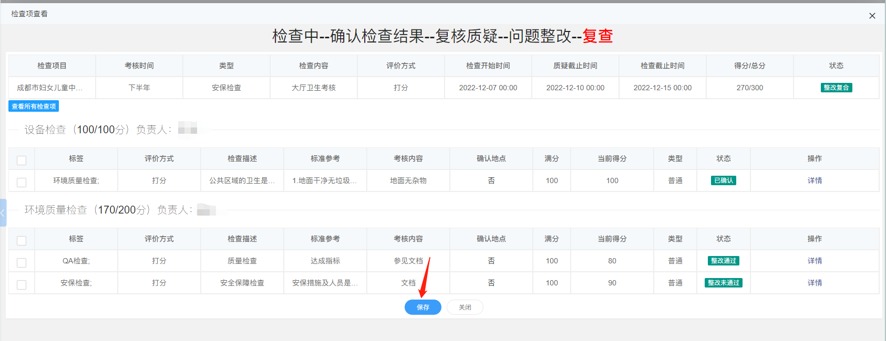Click the 公共区域的卫生是… description cell
This screenshot has width=886, height=341.
242,180
